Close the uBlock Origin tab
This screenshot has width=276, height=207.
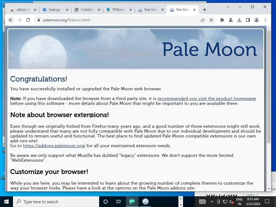click(35, 10)
